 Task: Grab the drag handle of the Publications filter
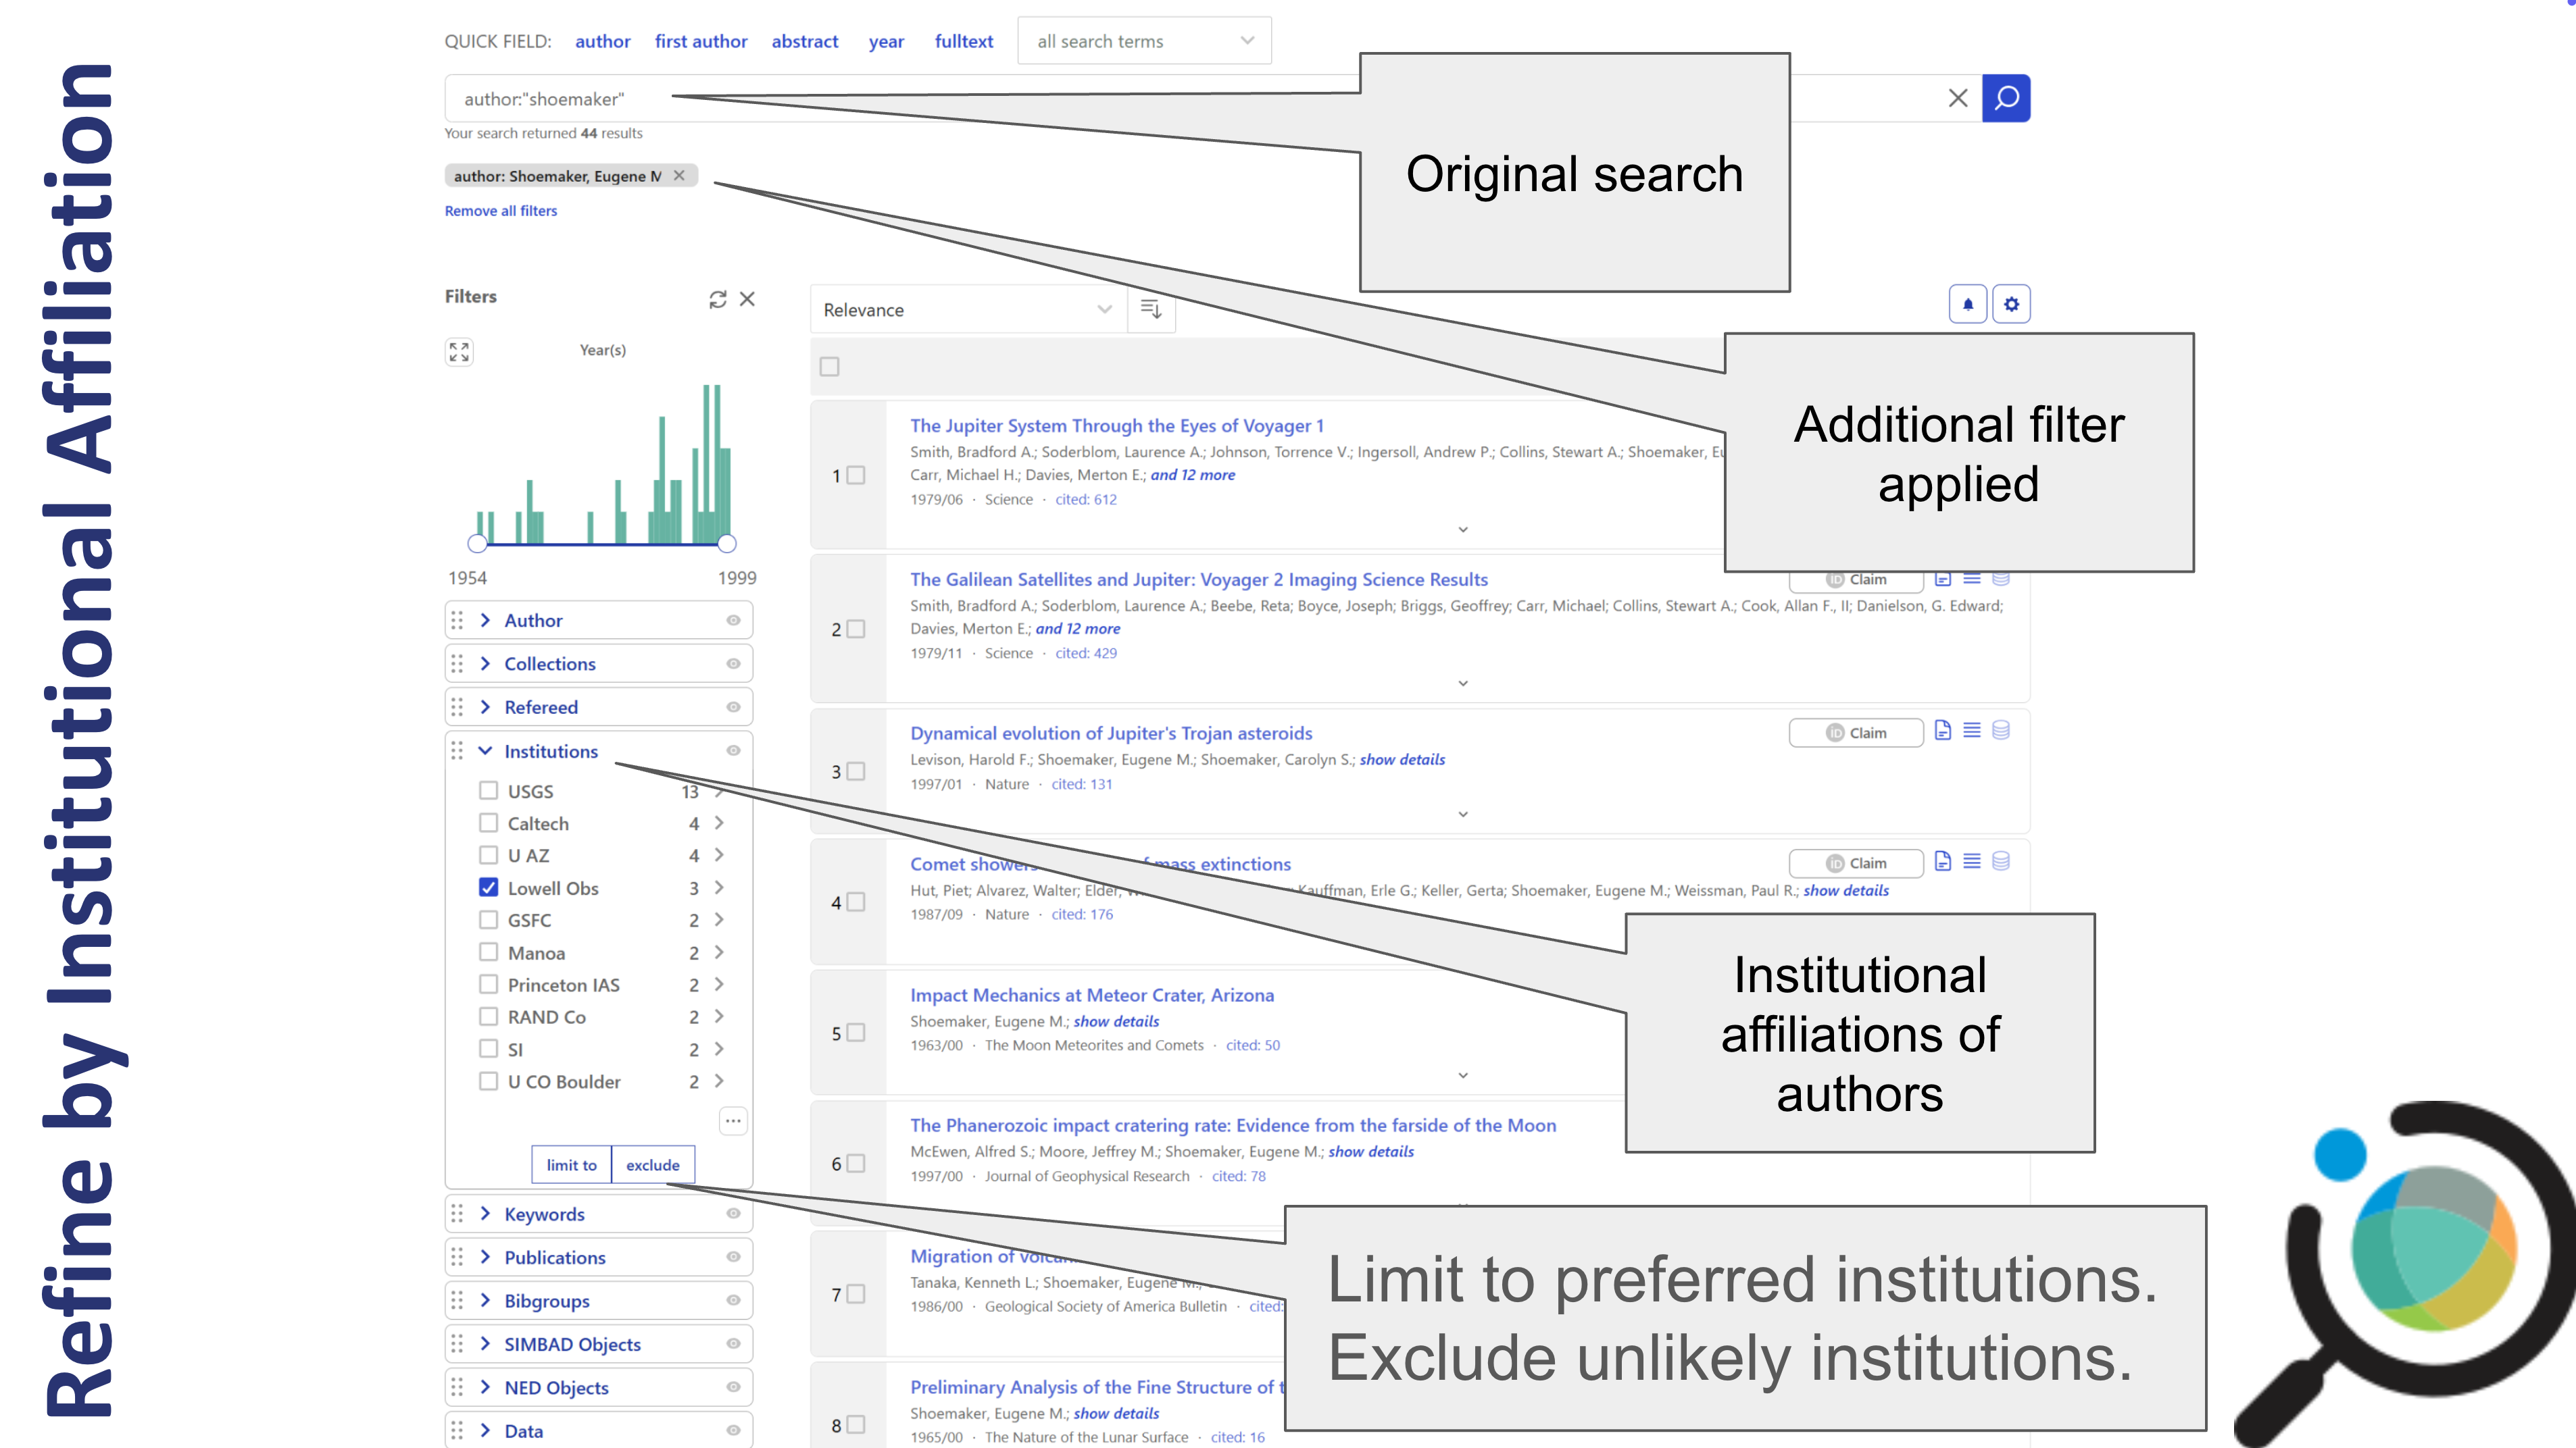(x=457, y=1257)
